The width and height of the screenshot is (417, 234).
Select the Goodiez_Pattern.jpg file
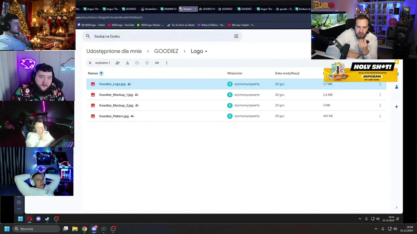[114, 116]
